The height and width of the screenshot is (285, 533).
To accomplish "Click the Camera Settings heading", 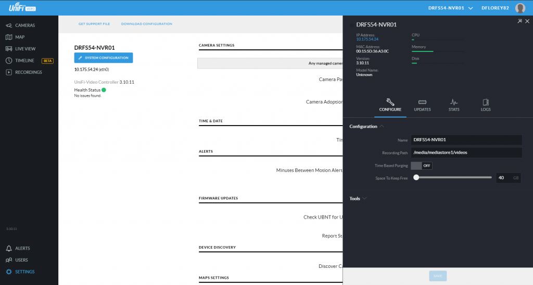I will pos(217,45).
